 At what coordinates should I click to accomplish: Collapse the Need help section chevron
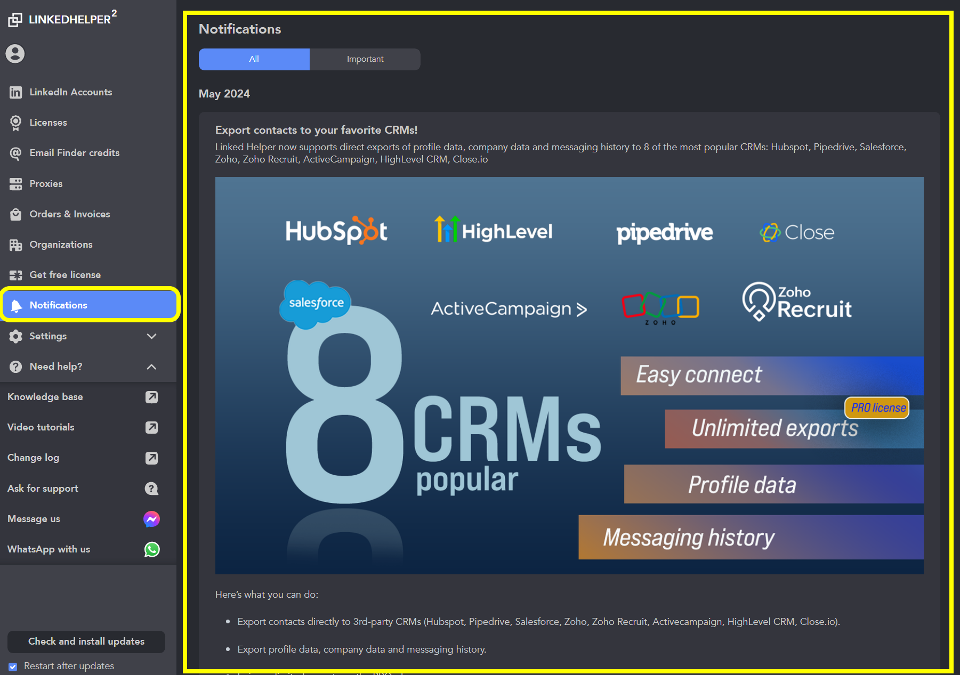[152, 367]
